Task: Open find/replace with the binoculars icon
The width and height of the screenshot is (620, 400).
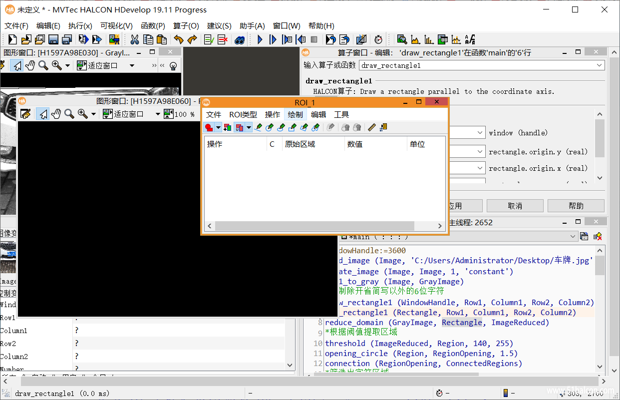Action: [240, 39]
